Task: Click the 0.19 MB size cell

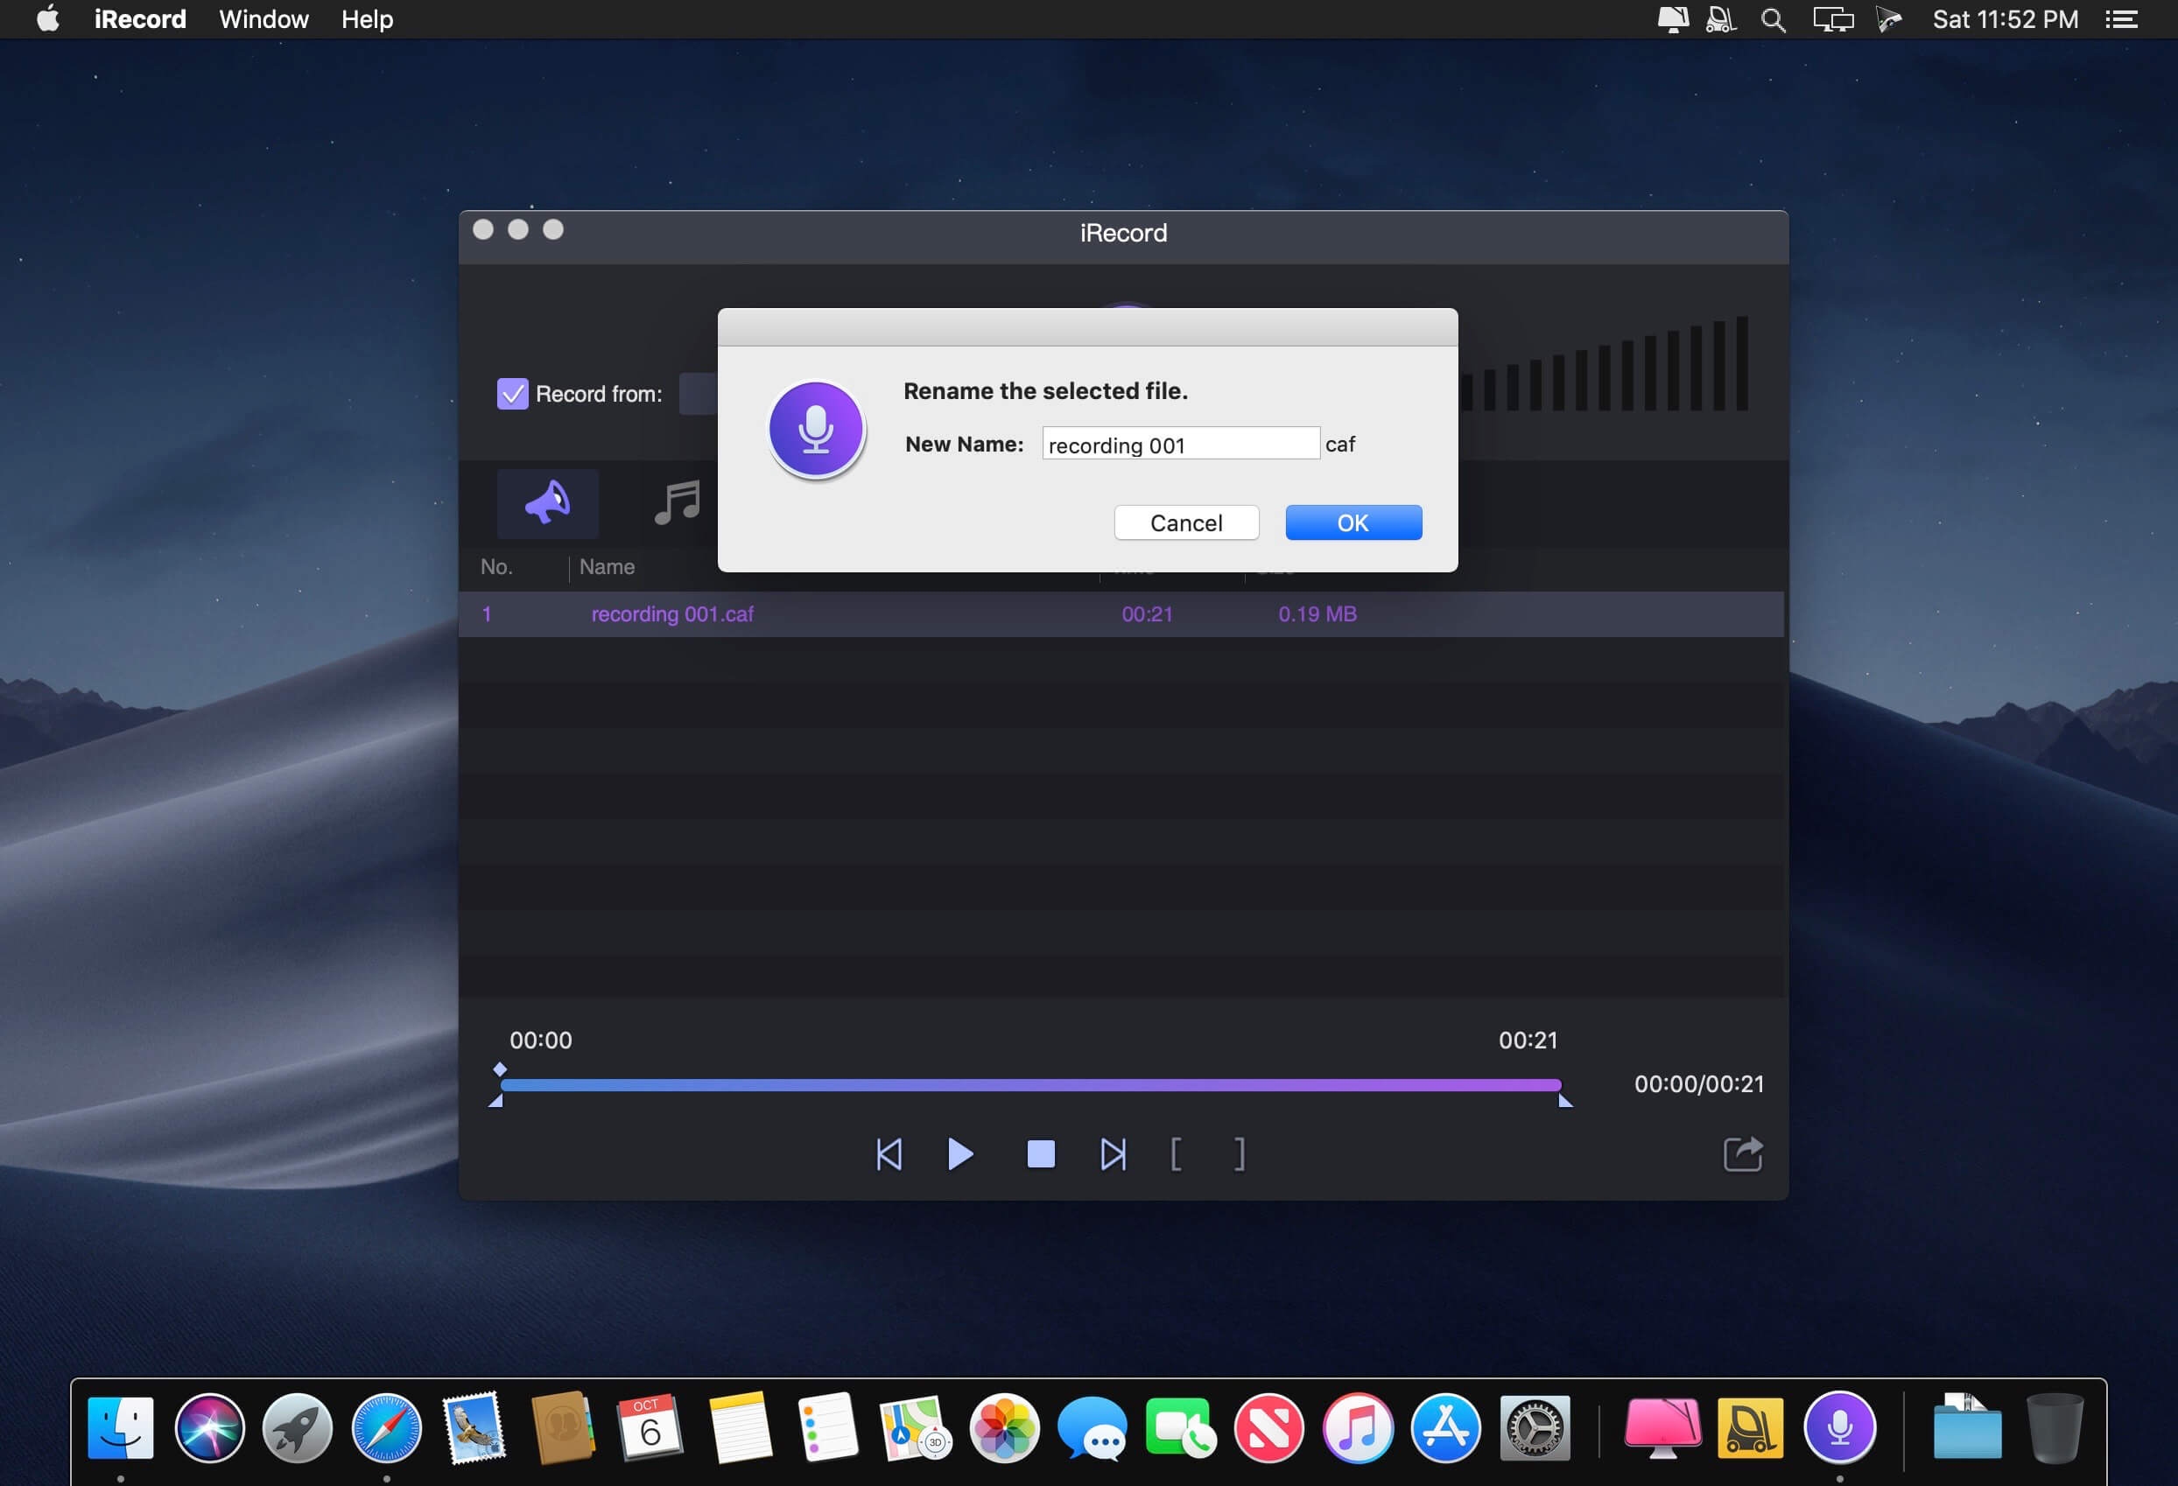Action: click(x=1317, y=614)
